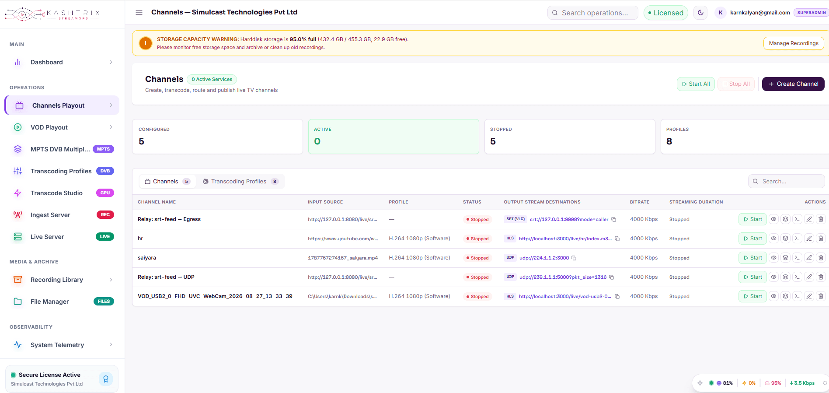Viewport: 829px width, 393px height.
Task: Copy the udp://224.1.1.2:3000 output URL
Action: pyautogui.click(x=574, y=258)
